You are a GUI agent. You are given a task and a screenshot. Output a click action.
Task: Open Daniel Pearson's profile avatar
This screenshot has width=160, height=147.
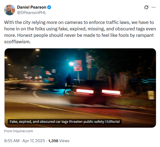10,10
